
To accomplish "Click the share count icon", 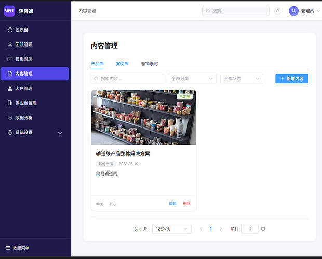I will point(110,204).
